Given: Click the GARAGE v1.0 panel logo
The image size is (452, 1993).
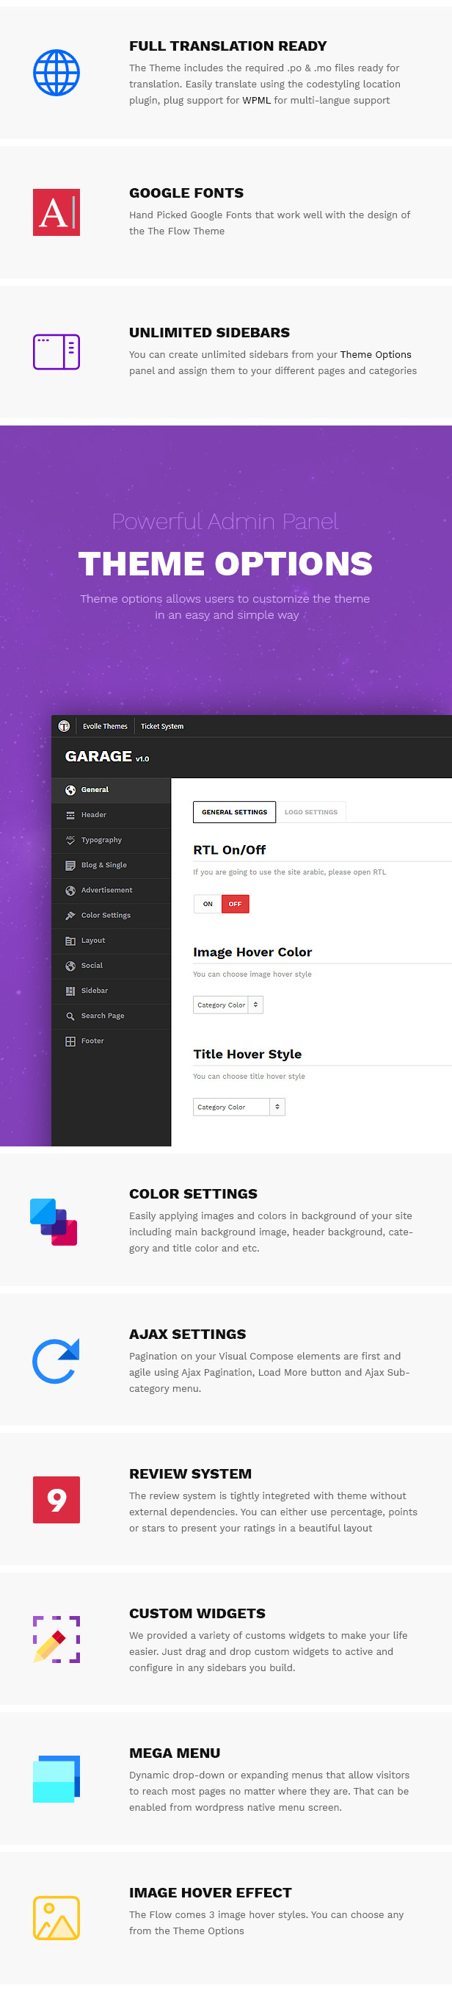Looking at the screenshot, I should point(107,757).
